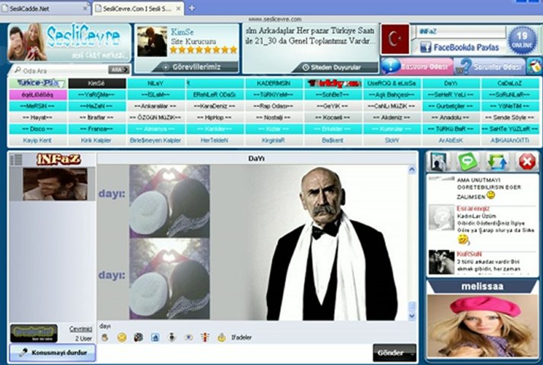Click the ARA search button
The width and height of the screenshot is (543, 365).
click(119, 69)
